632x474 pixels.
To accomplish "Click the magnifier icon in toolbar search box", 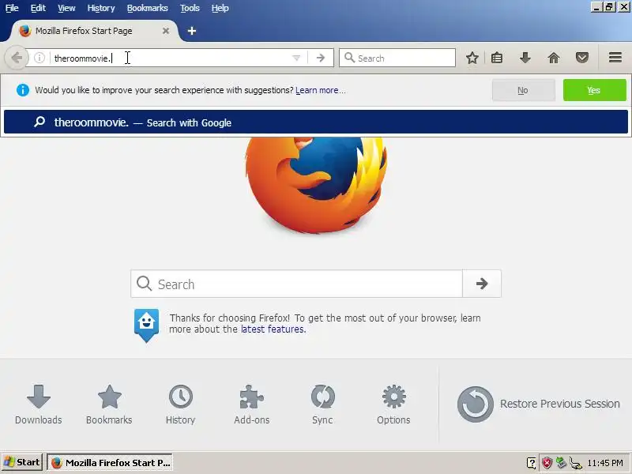I will [x=349, y=58].
